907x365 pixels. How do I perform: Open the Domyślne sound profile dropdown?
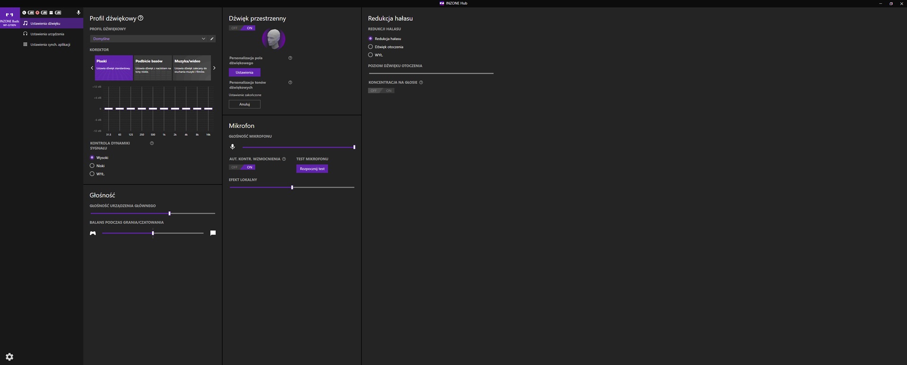pos(148,39)
